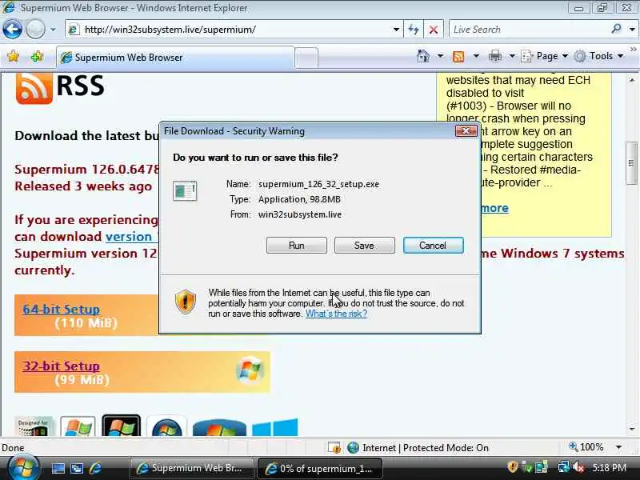Open the 32-bit Setup download link
Viewport: 640px width, 480px height.
click(62, 366)
